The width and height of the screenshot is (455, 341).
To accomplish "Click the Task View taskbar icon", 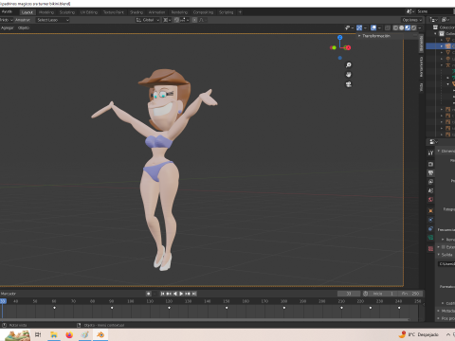I will click(38, 334).
